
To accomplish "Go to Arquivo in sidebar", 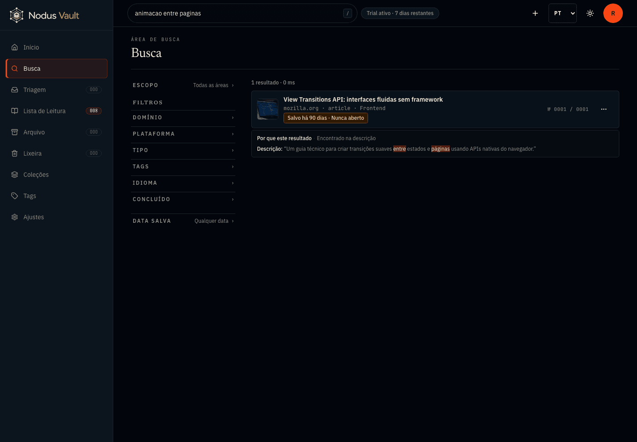I will (x=57, y=132).
